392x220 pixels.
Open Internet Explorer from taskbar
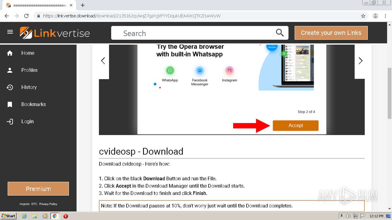tap(24, 216)
